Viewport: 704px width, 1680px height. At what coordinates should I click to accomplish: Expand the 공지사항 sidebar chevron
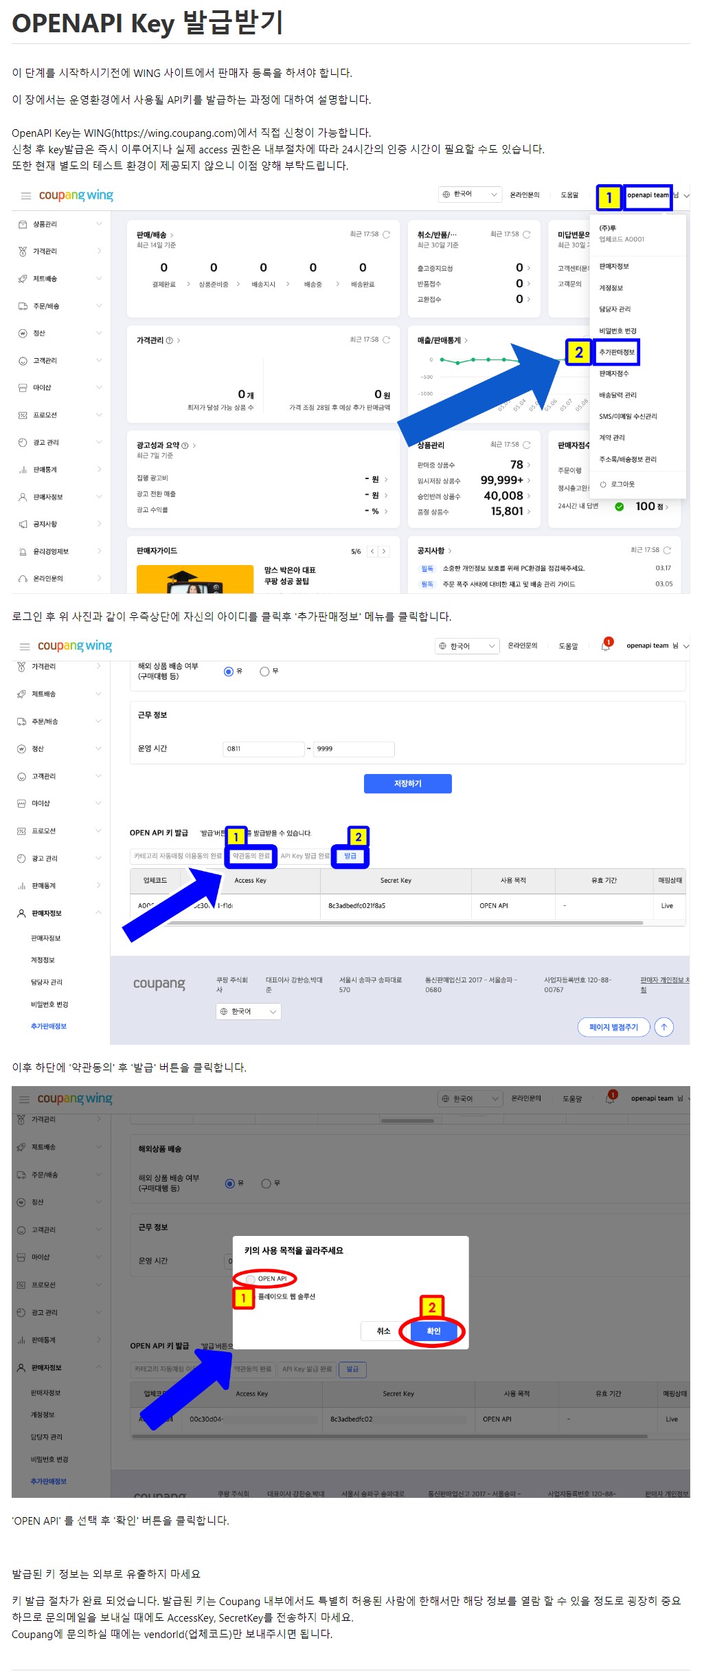pos(99,524)
